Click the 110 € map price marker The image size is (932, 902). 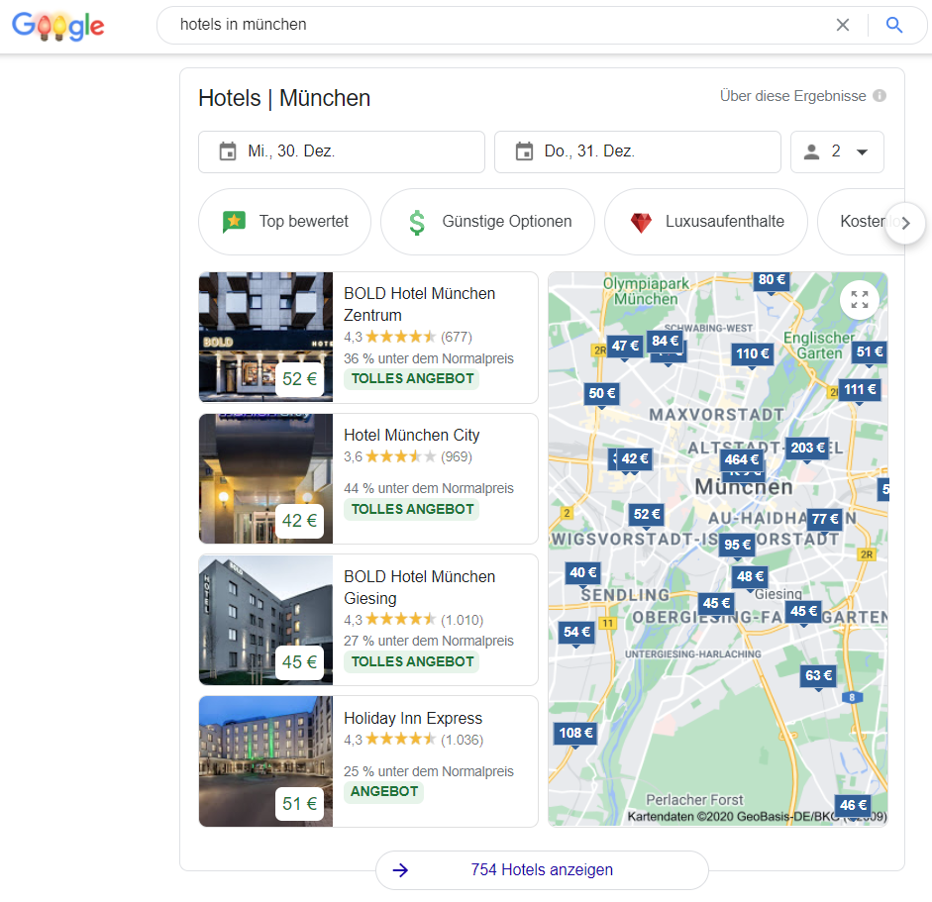coord(752,354)
